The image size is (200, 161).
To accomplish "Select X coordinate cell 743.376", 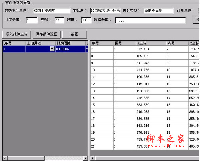I will coord(151,126).
